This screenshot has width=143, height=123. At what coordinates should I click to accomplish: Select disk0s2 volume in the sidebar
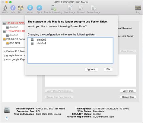click(x=14, y=27)
